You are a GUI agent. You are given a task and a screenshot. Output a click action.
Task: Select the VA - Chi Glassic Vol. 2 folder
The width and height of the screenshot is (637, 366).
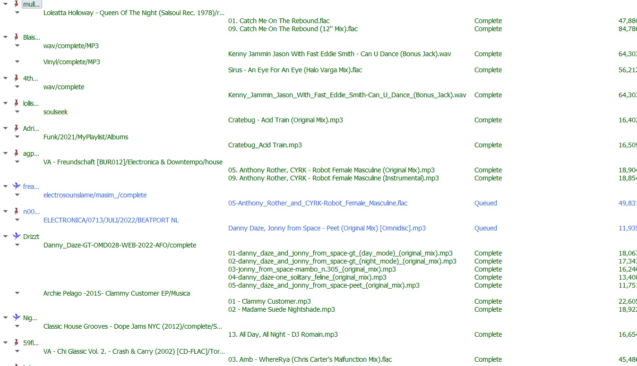pyautogui.click(x=134, y=351)
